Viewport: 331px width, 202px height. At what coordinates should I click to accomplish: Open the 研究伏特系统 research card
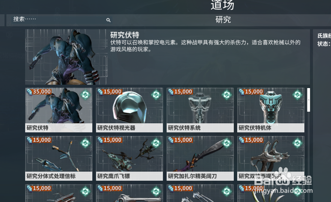(200, 110)
